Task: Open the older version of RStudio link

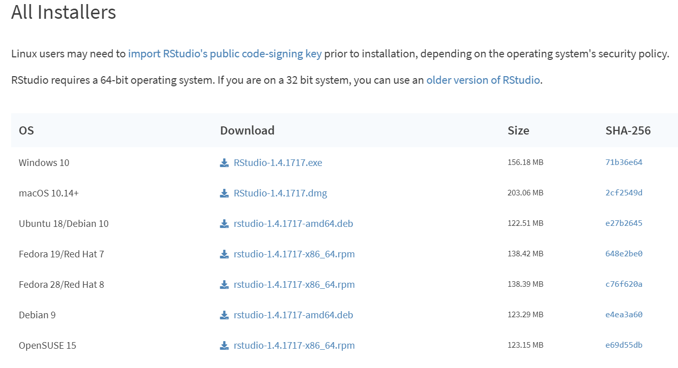Action: (x=483, y=80)
